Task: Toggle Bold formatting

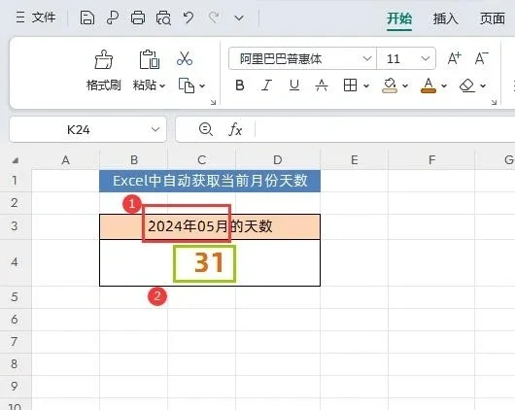Action: click(240, 85)
